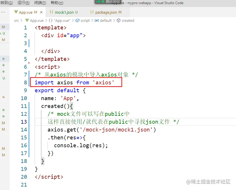
Task: Click .then(res=>{ on line 15
Action: click(x=67, y=138)
